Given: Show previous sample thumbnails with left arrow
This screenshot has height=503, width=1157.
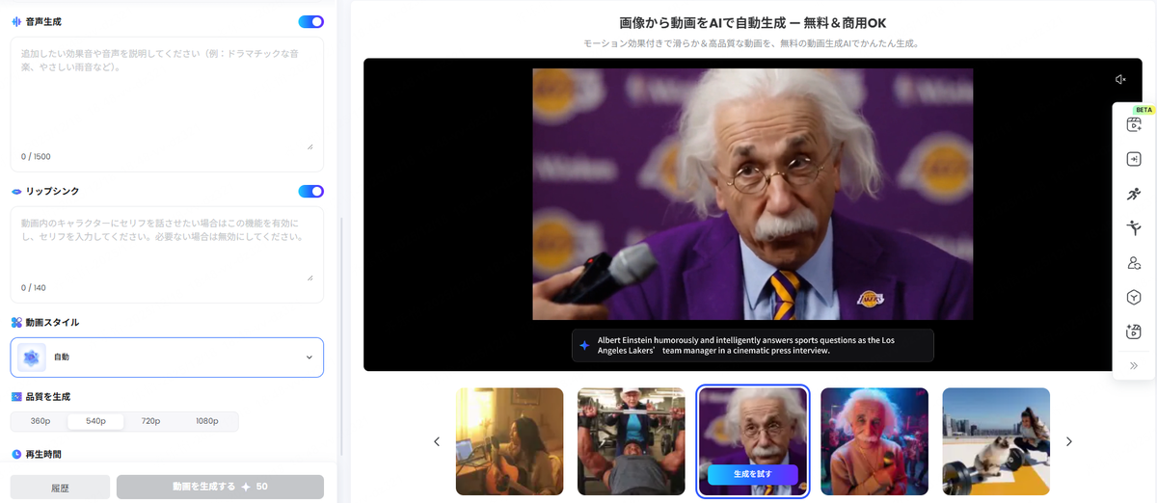Looking at the screenshot, I should [436, 441].
